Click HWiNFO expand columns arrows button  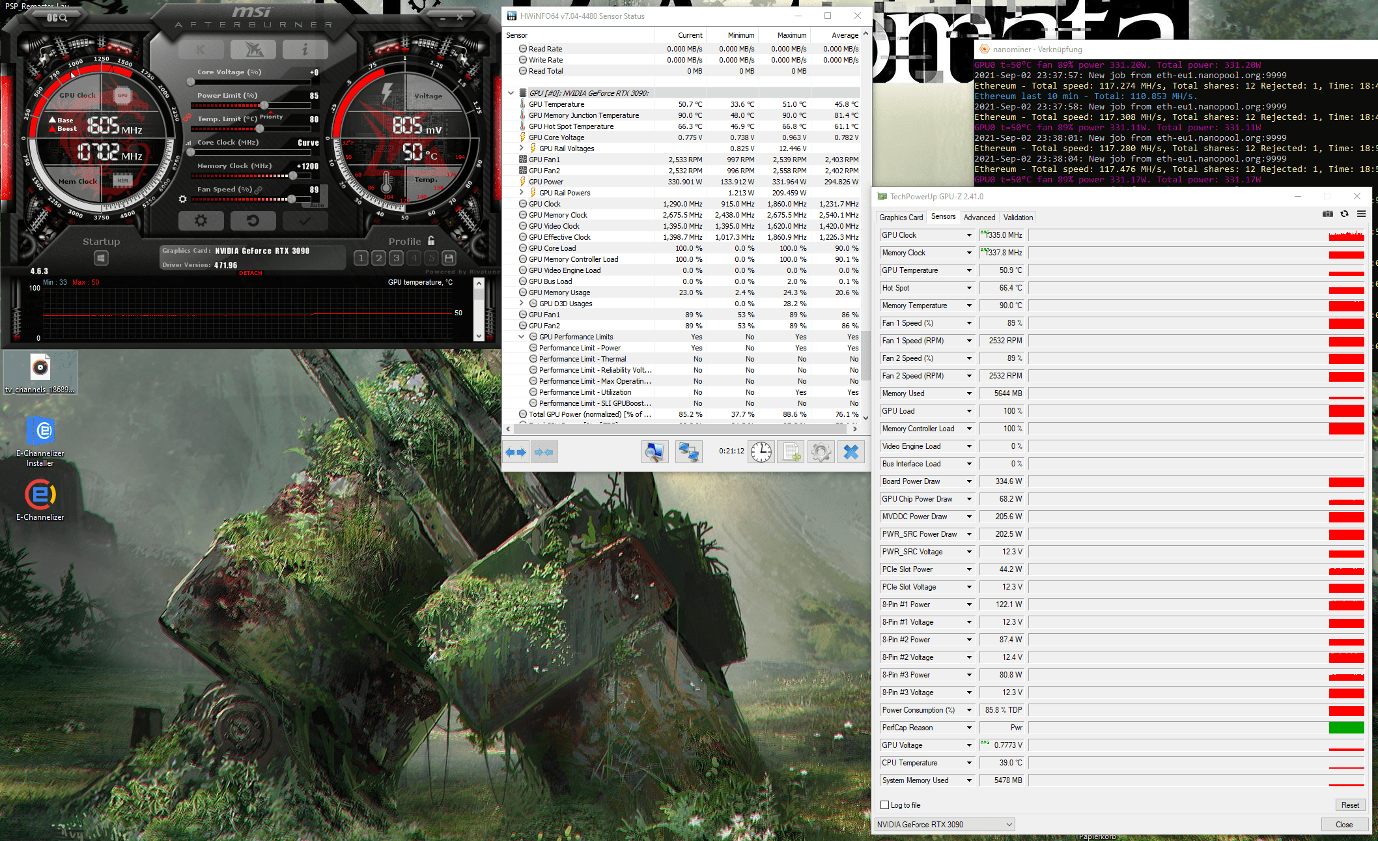tap(516, 452)
